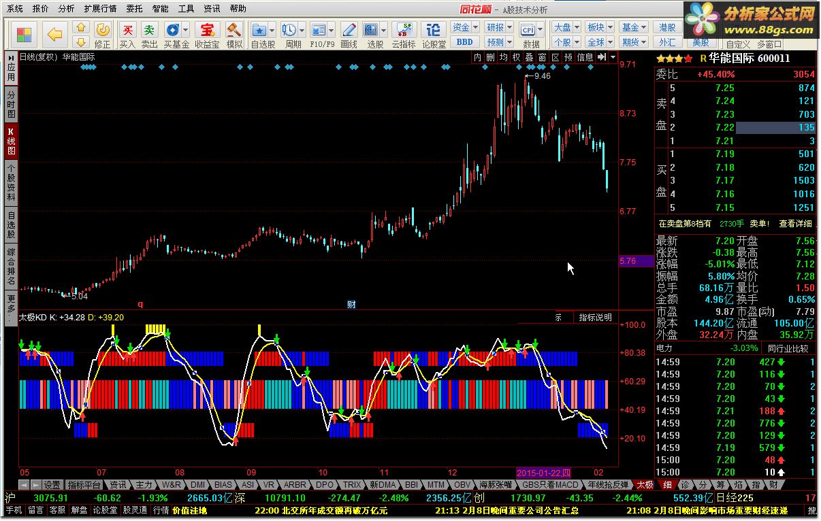This screenshot has width=821, height=521.
Task: Open the 卖出 sell icon
Action: 149,35
